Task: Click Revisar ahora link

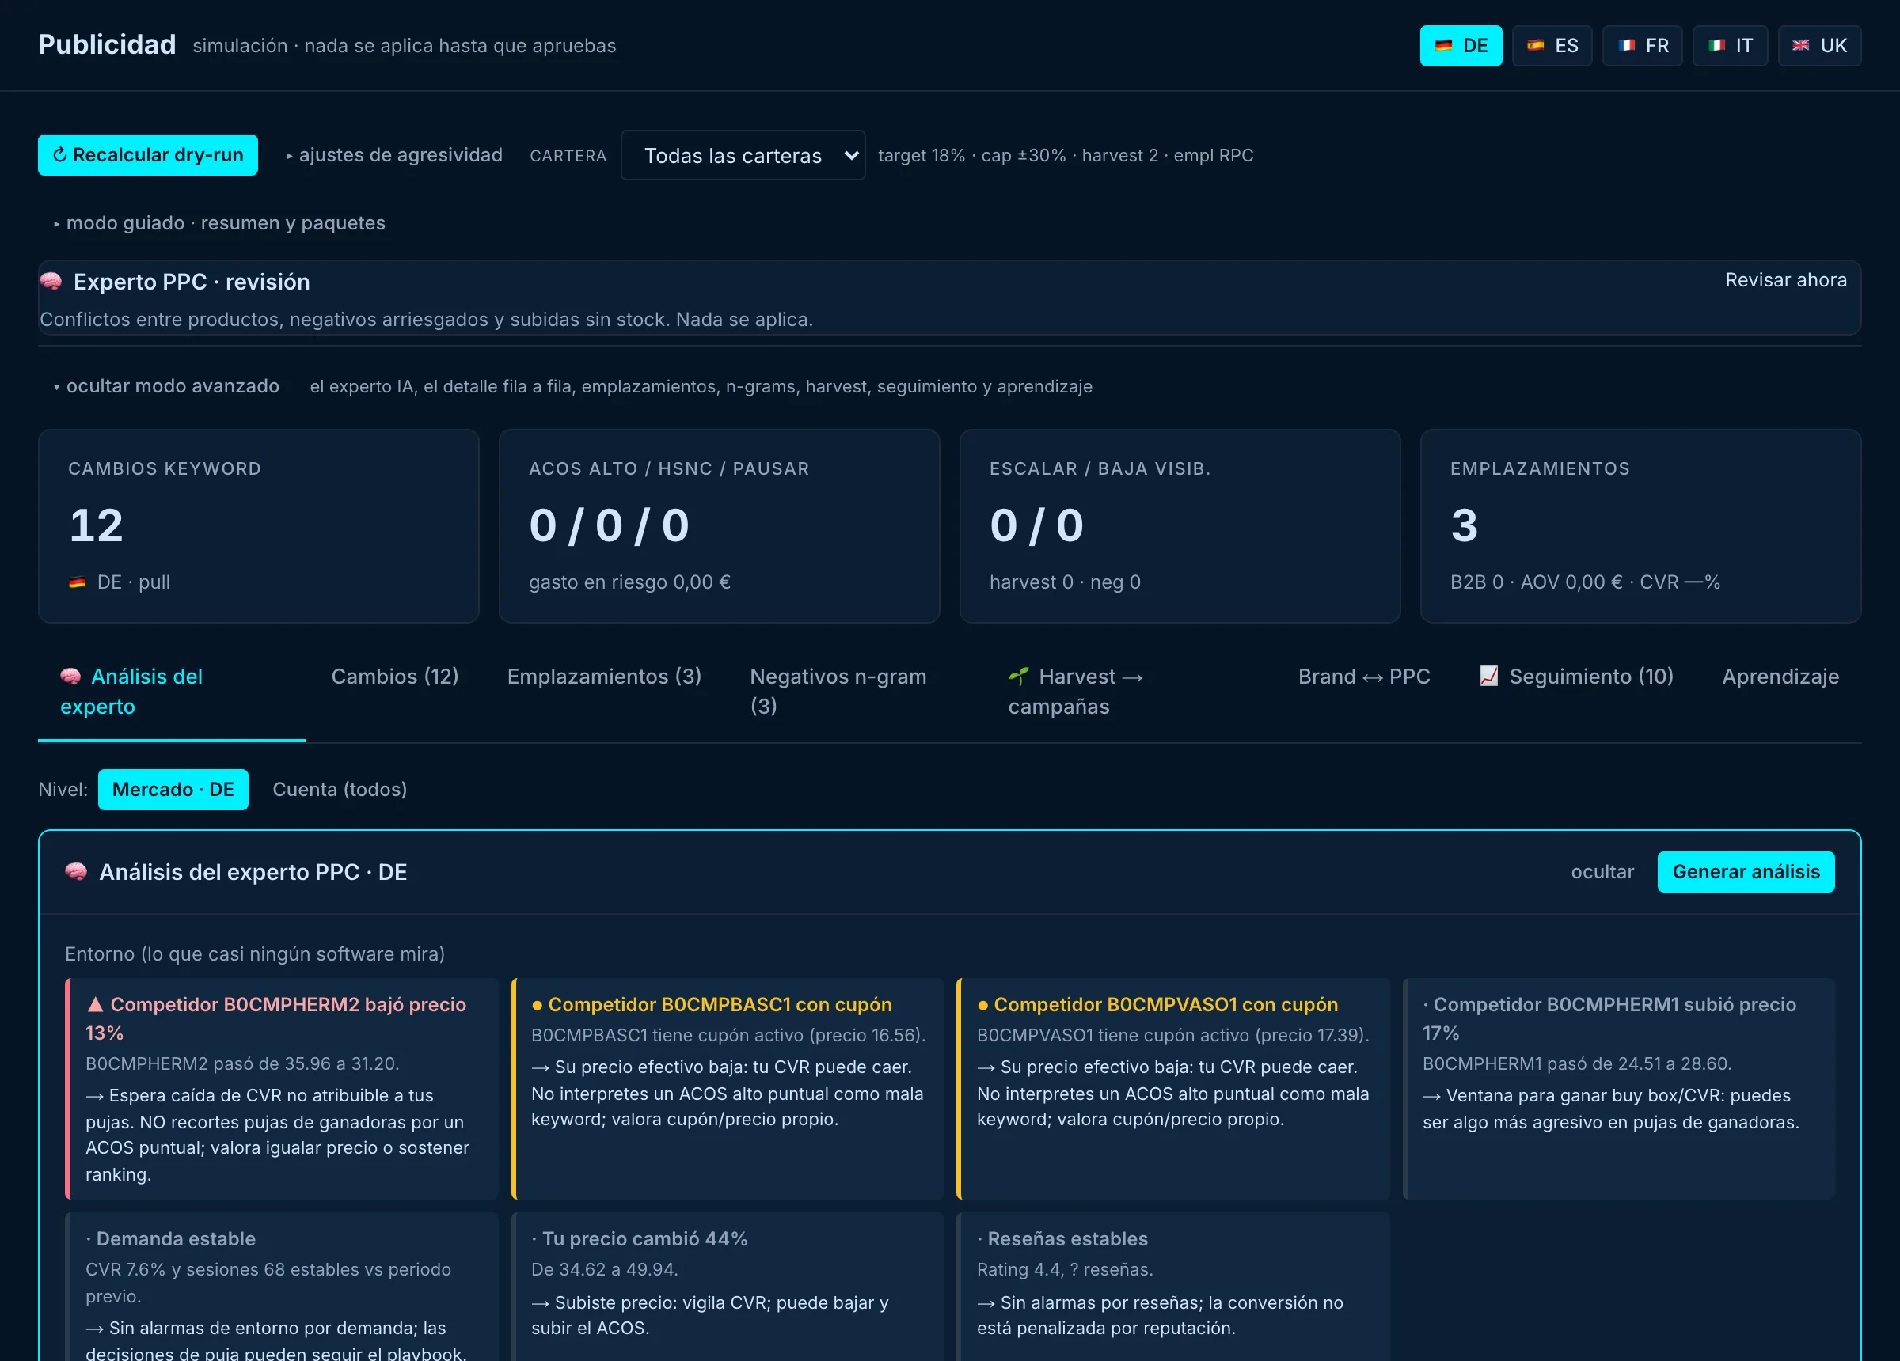Action: [x=1785, y=280]
